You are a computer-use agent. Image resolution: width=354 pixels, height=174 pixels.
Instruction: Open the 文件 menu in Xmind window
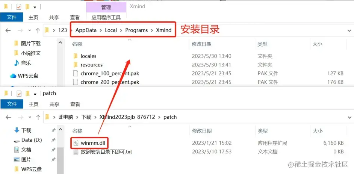pos(12,17)
